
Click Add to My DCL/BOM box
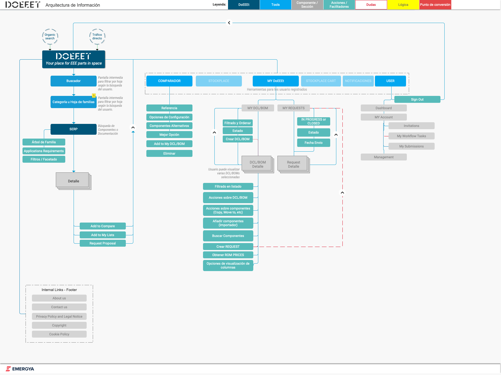coord(169,144)
